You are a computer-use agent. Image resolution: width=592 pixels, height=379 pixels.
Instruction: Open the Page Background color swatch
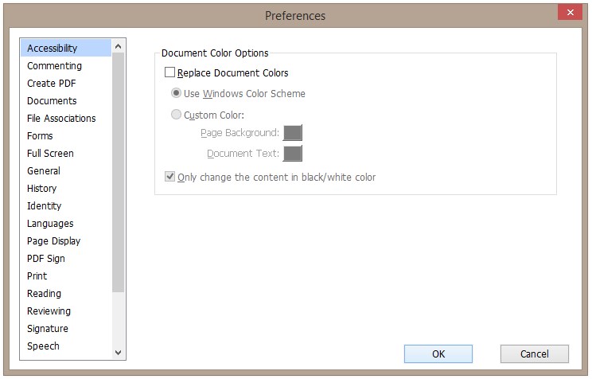tap(293, 133)
